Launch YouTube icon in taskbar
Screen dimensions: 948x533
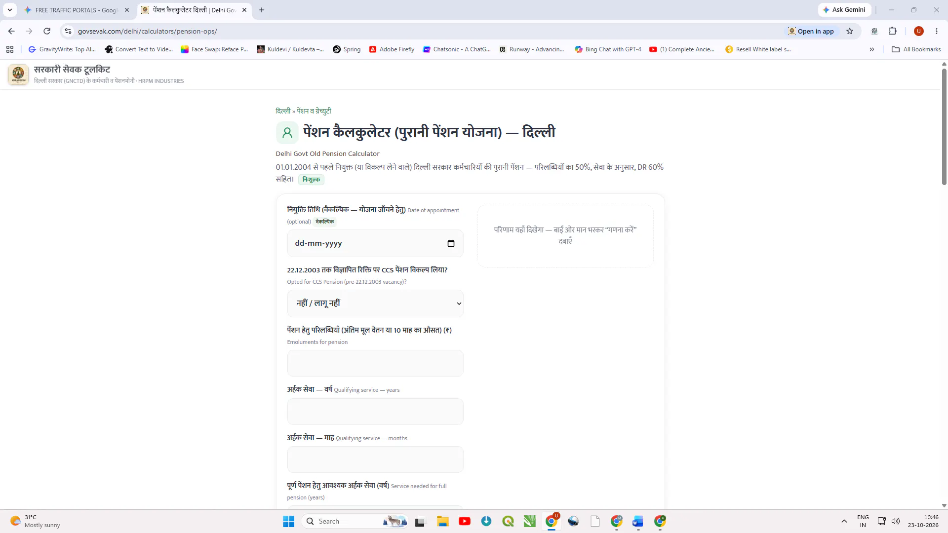(x=465, y=521)
